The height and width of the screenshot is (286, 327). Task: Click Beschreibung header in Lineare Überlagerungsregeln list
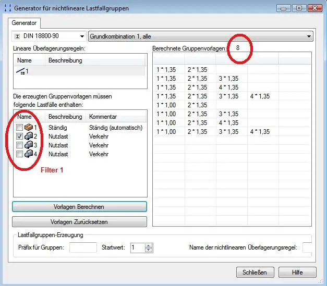[95, 60]
